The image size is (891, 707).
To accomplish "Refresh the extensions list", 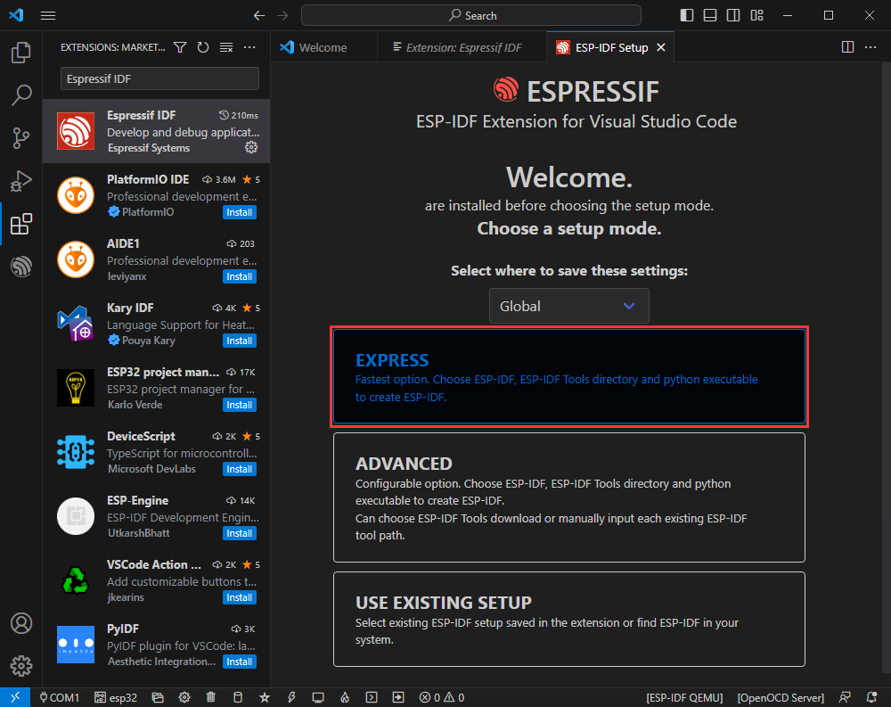I will (x=203, y=47).
